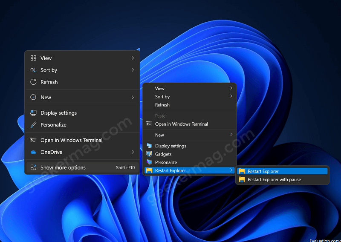Click folder icon beside highlighted Restart Explorer parent
The height and width of the screenshot is (242, 341).
[149, 170]
